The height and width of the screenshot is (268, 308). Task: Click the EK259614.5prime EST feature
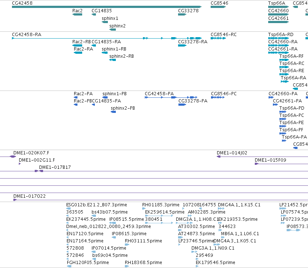(x=159, y=216)
